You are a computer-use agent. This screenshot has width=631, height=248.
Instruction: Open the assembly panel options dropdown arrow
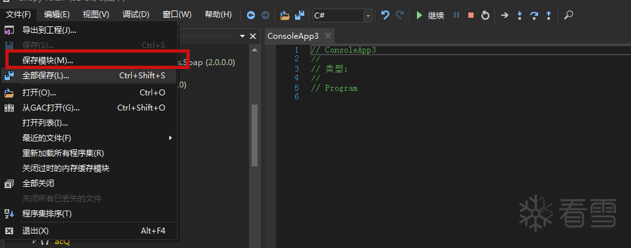[242, 36]
